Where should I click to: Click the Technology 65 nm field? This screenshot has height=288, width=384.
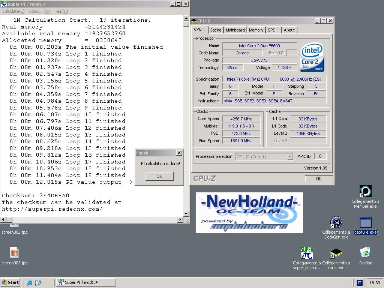[233, 67]
